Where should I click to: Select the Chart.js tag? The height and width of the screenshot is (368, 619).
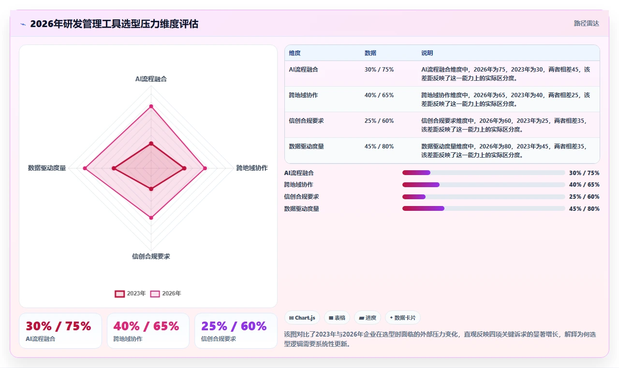(x=302, y=318)
